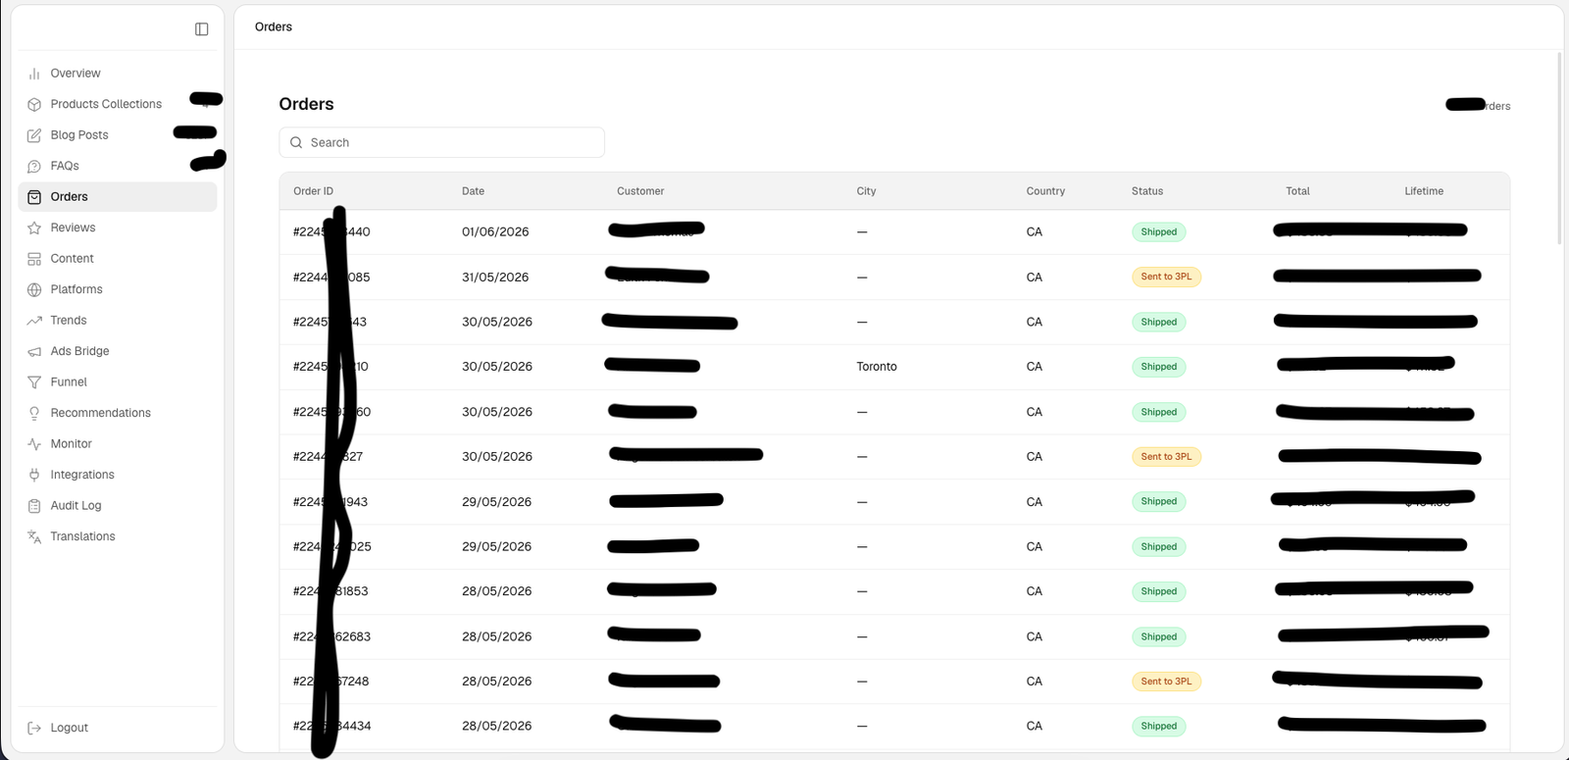Click the Translations language icon
This screenshot has height=760, width=1569.
coord(34,536)
